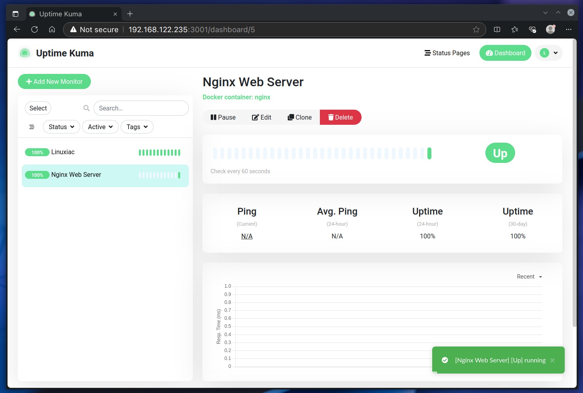The height and width of the screenshot is (393, 583).
Task: Go back in browser
Action: 17,29
